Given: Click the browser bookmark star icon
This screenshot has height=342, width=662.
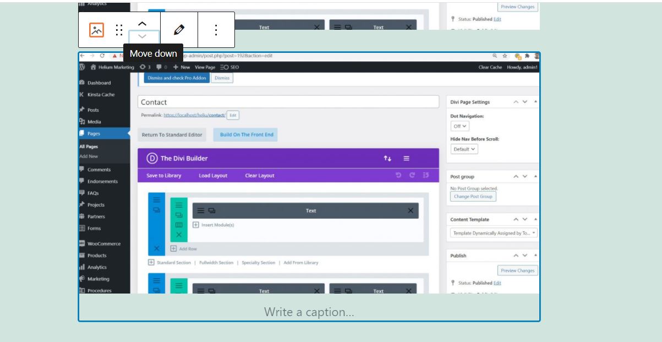Looking at the screenshot, I should [x=504, y=56].
